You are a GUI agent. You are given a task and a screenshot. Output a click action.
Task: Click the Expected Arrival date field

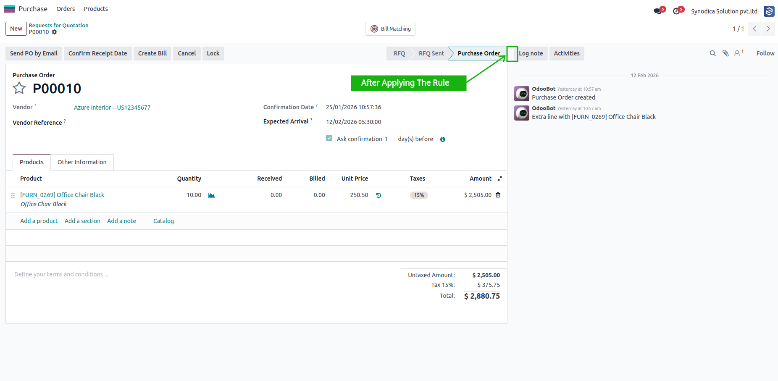click(x=354, y=122)
